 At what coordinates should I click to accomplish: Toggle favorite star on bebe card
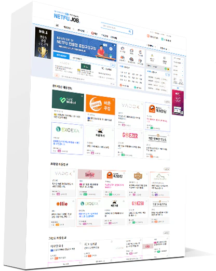click(x=100, y=172)
